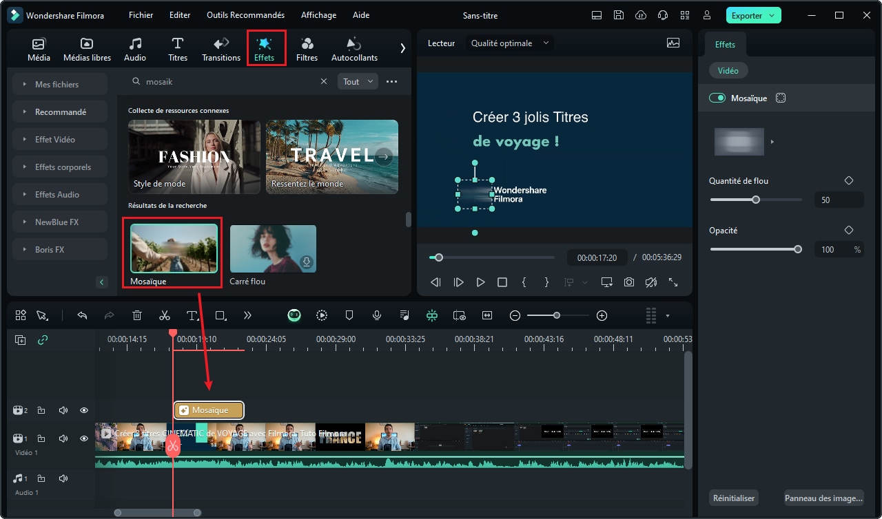Click the blur amount value field 50

839,200
